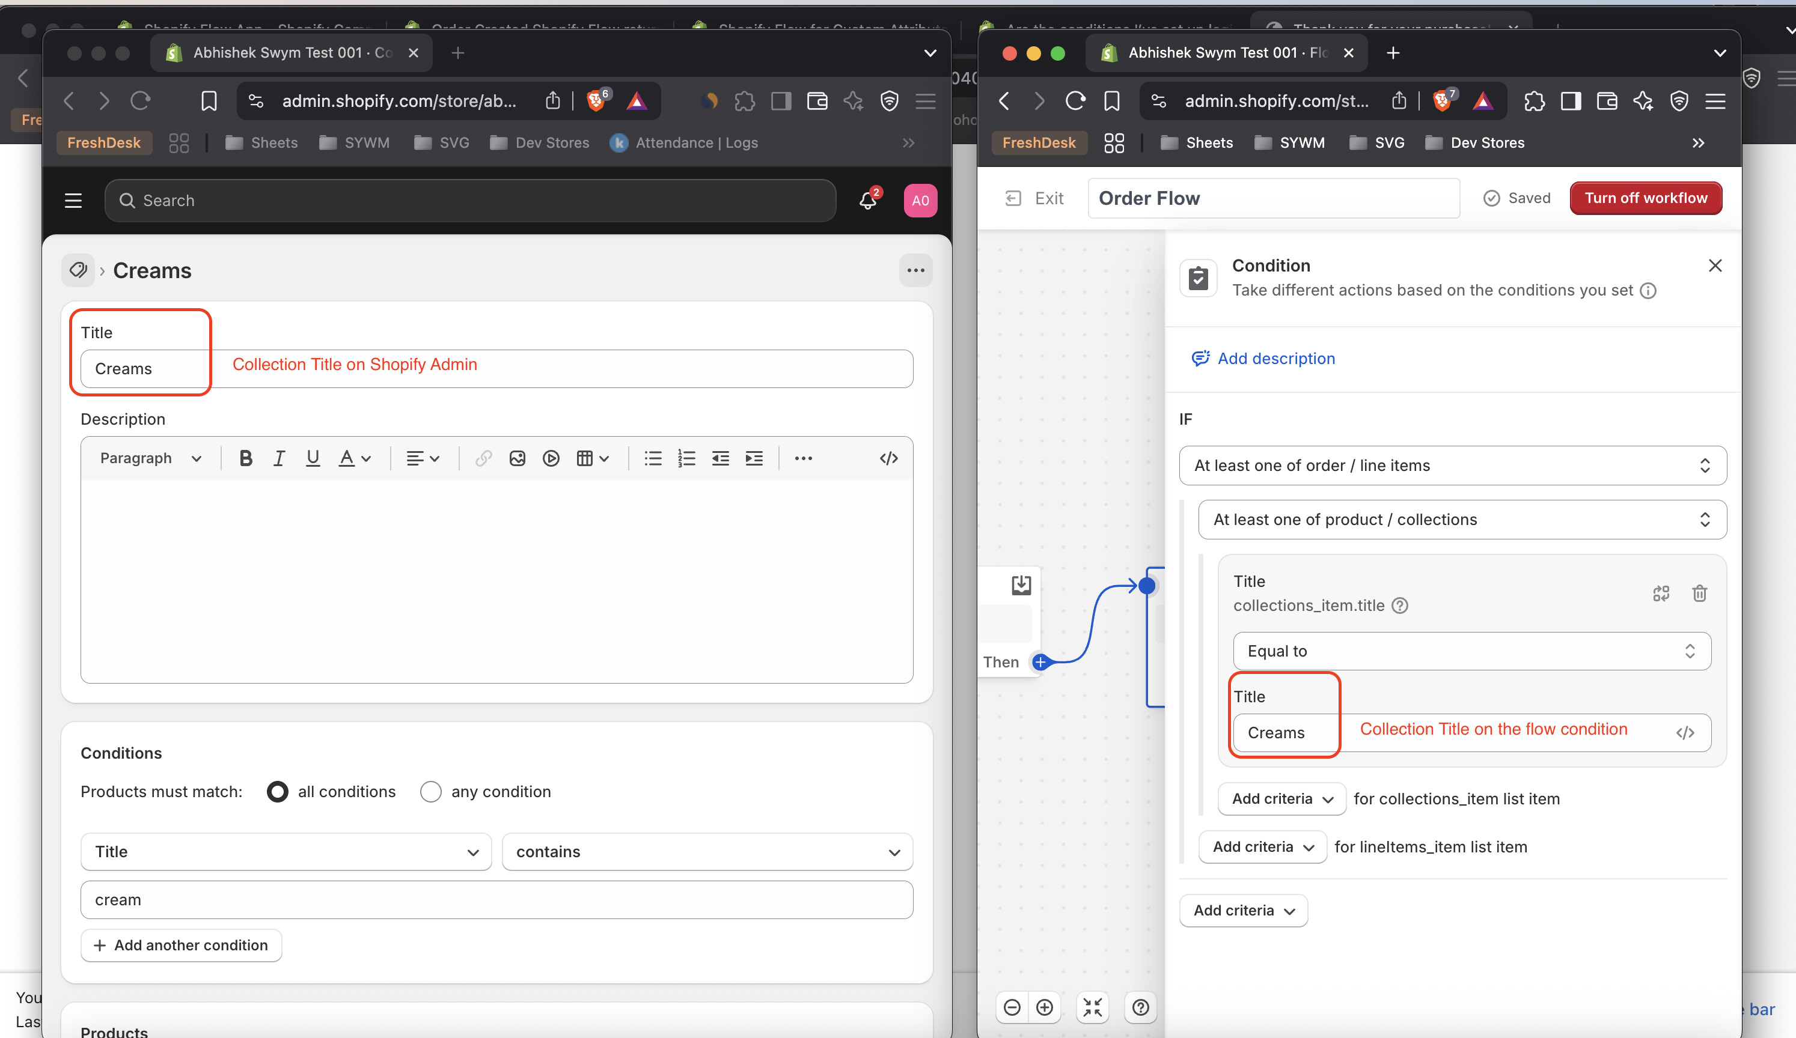The height and width of the screenshot is (1038, 1796).
Task: Exit the Order Flow editor
Action: point(1034,198)
